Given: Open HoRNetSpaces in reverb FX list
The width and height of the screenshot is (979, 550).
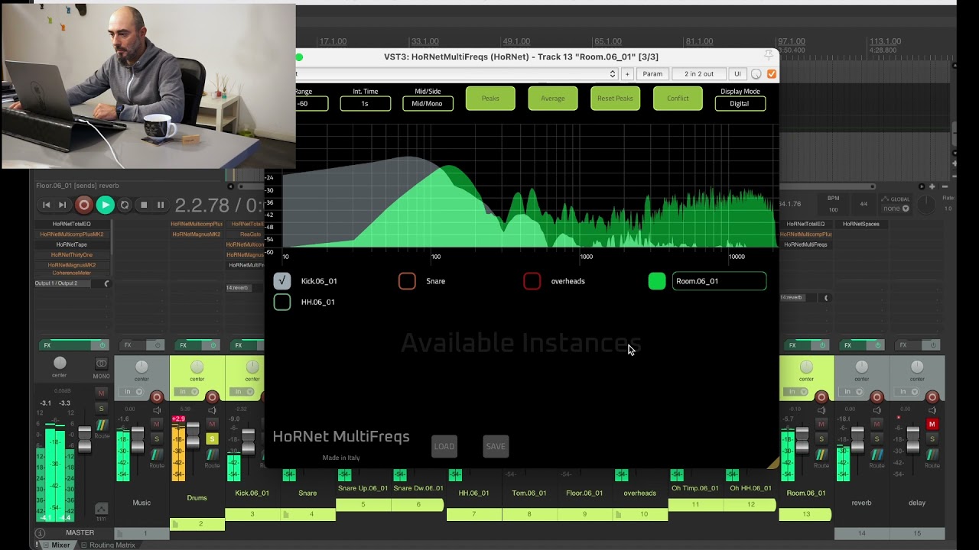Looking at the screenshot, I should click(861, 224).
